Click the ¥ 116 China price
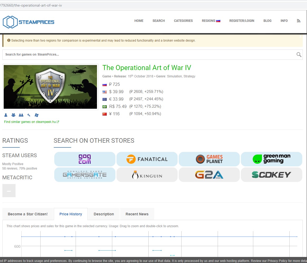Image resolution: width=307 pixels, height=263 pixels. point(114,114)
